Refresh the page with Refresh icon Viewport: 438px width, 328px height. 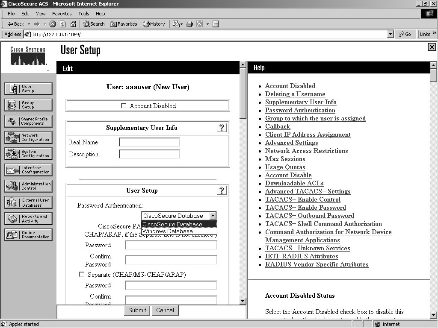[63, 24]
